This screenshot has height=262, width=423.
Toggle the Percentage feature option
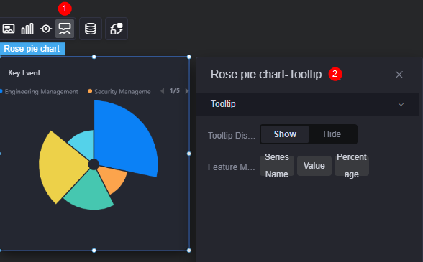[x=352, y=166]
